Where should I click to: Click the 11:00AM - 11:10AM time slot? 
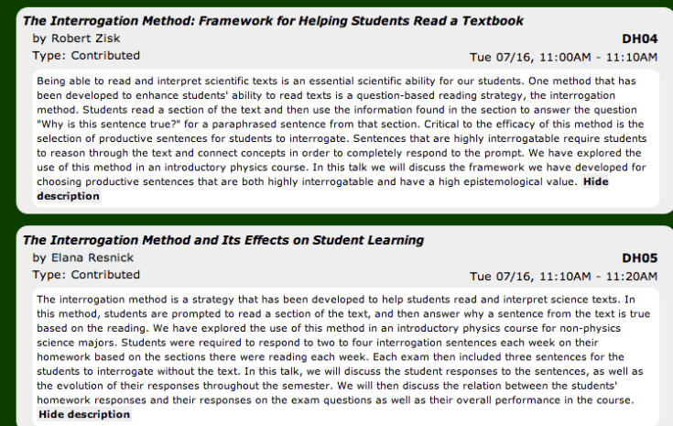click(563, 57)
